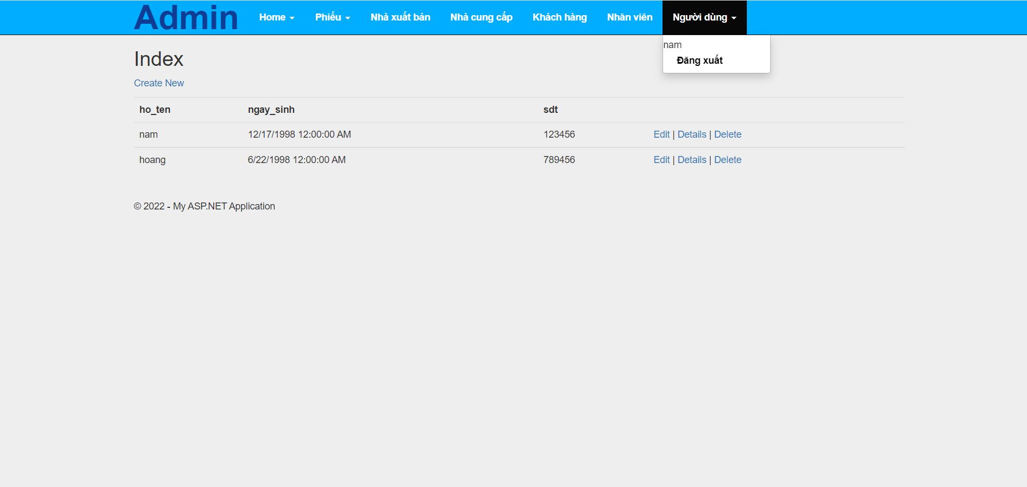Edit the record for hoang
Image resolution: width=1027 pixels, height=487 pixels.
pos(661,159)
